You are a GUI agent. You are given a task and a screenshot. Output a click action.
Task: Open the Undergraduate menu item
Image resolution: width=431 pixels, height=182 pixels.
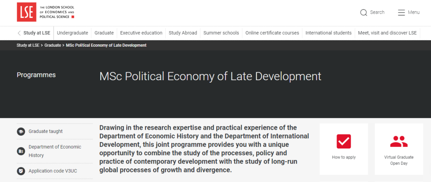[x=72, y=33]
